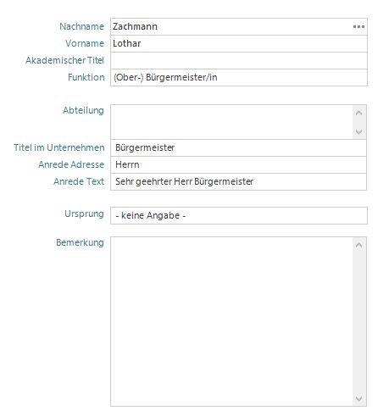Click the Abteilung label

[83, 110]
